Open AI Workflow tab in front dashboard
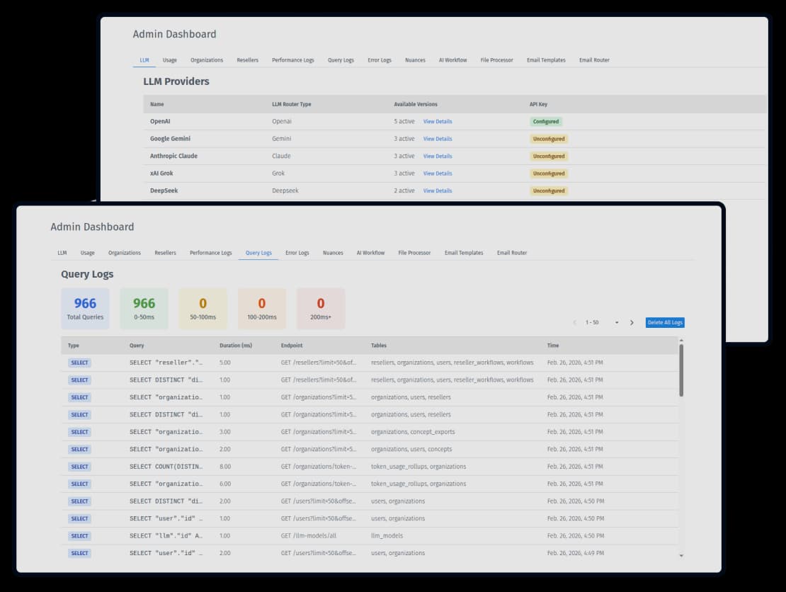This screenshot has width=786, height=592. click(370, 253)
